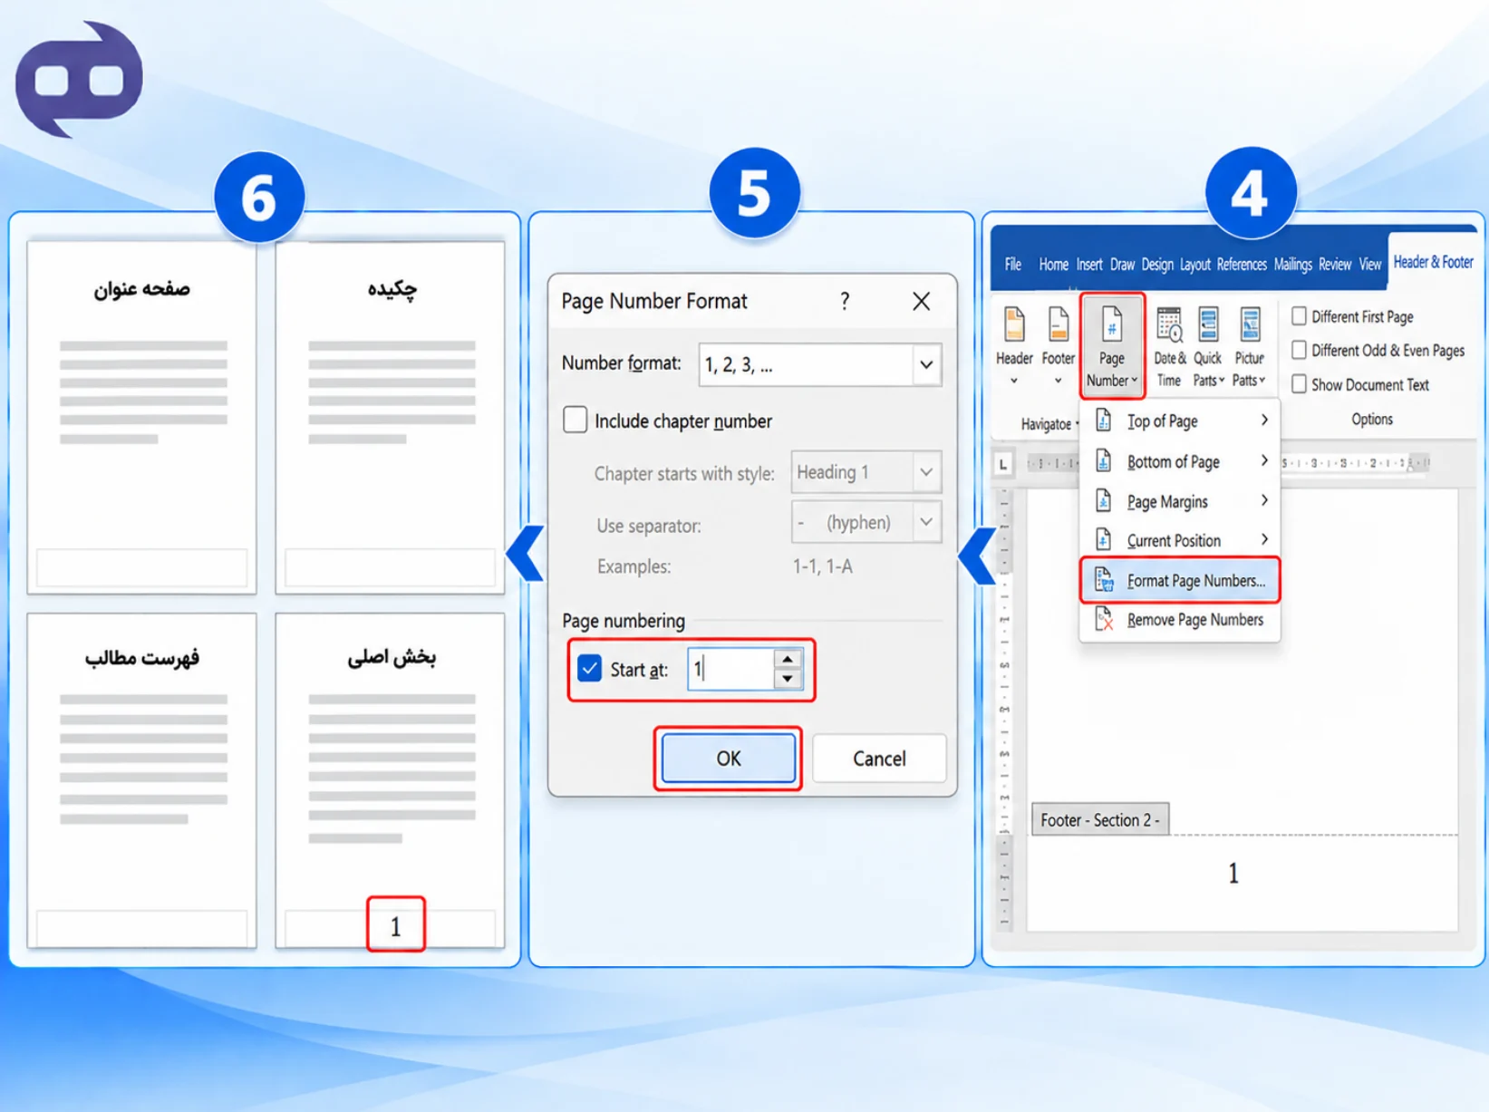Click the Cancel button
The height and width of the screenshot is (1112, 1489).
point(879,759)
